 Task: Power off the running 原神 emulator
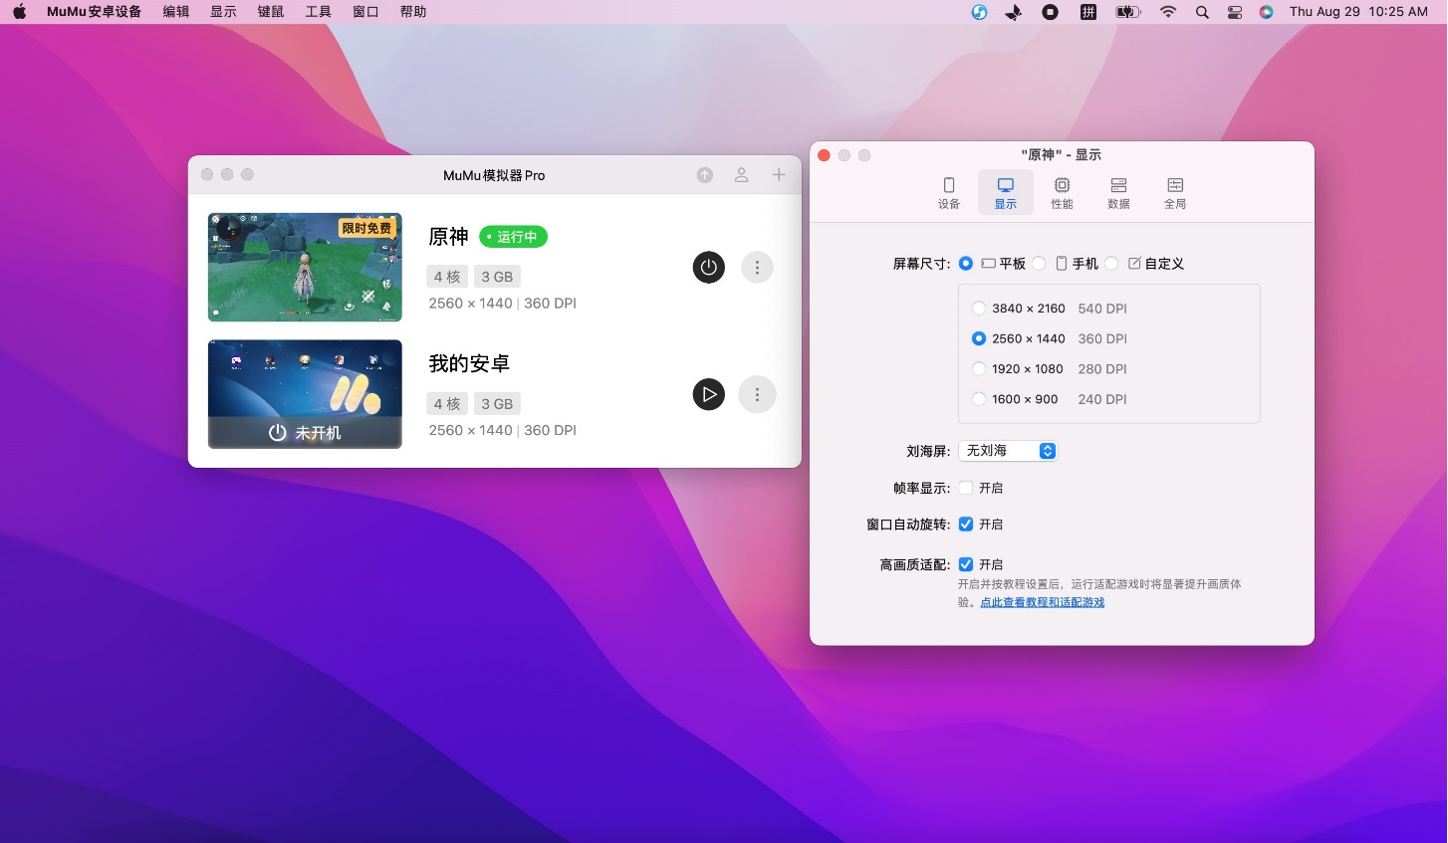[708, 268]
